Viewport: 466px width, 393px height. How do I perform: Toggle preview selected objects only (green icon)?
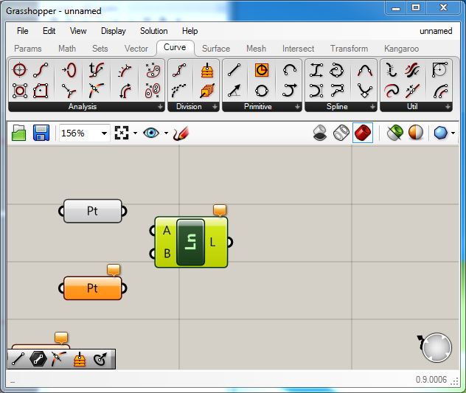(x=394, y=133)
